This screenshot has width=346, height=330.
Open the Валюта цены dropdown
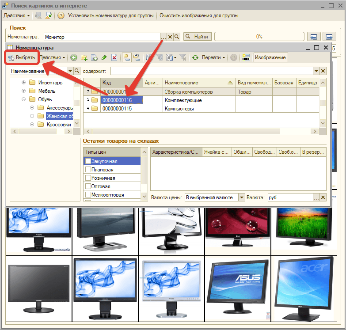pos(241,197)
